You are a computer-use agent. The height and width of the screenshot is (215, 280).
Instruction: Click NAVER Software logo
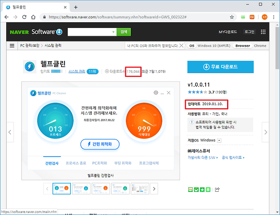pos(36,32)
